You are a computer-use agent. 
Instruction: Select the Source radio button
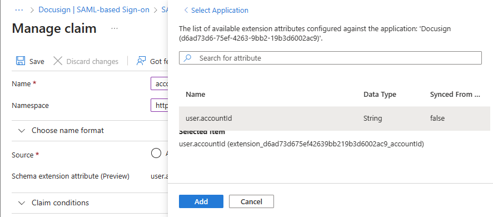(x=156, y=154)
